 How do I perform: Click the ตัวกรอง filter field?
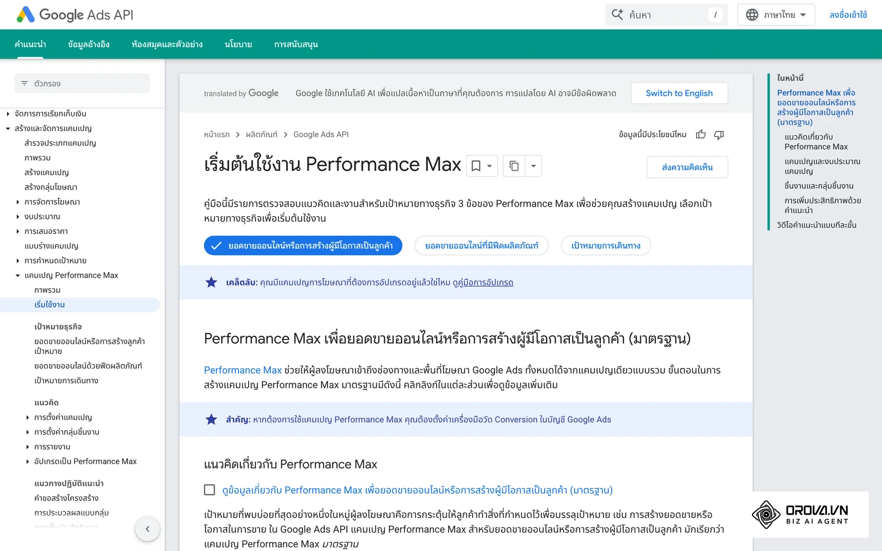(x=82, y=83)
